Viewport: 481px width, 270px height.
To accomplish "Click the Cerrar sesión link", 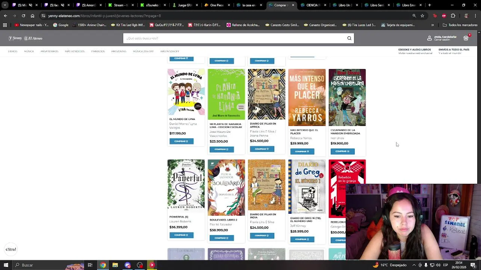I will click(442, 40).
